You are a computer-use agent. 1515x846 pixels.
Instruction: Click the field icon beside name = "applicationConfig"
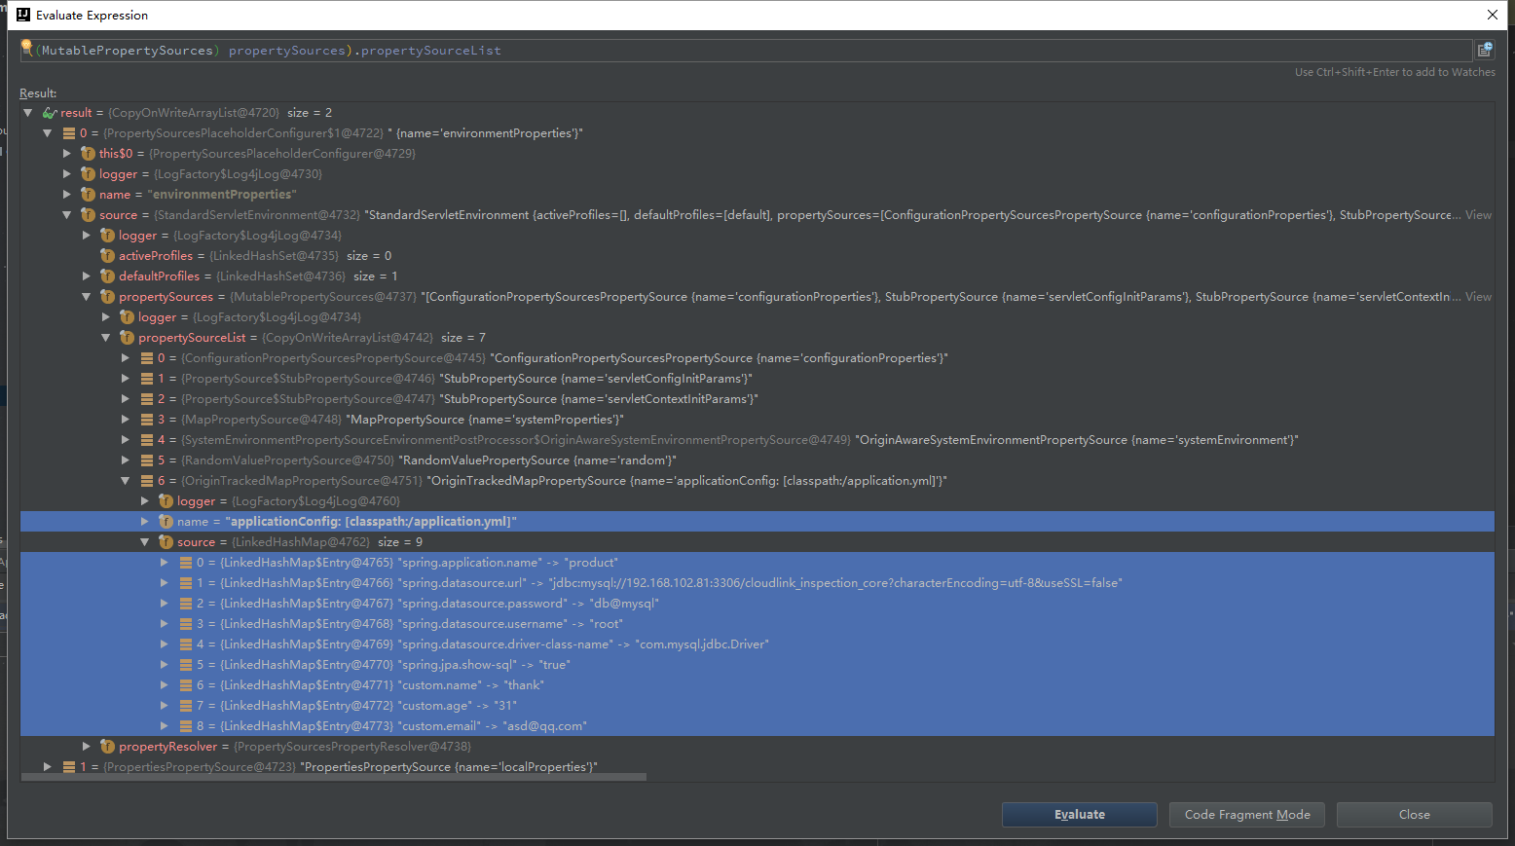tap(166, 521)
